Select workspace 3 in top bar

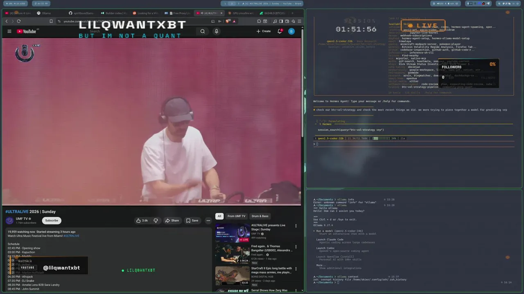239,3
